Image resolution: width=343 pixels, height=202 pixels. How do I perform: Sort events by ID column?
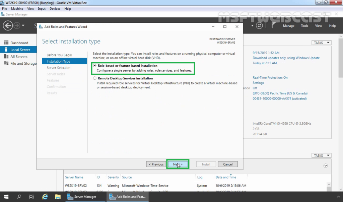click(x=98, y=177)
